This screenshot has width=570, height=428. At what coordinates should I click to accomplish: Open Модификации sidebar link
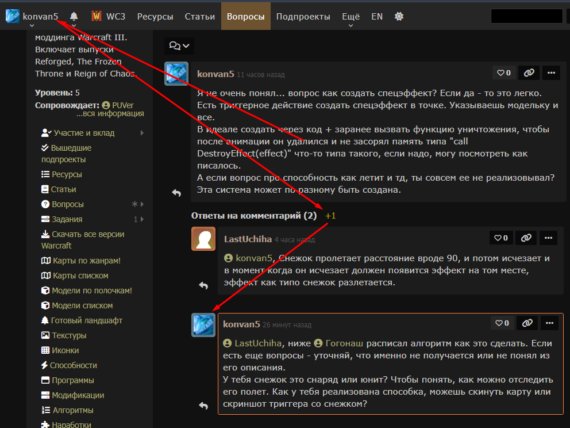(78, 395)
